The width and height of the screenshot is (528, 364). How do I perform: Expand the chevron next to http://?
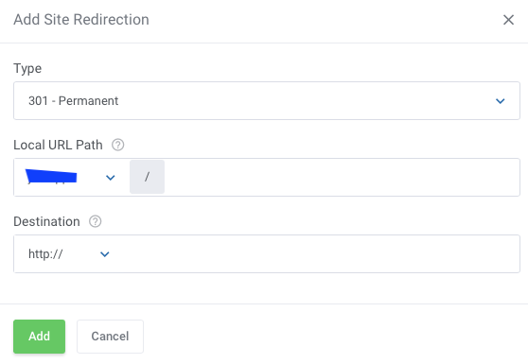click(x=105, y=254)
